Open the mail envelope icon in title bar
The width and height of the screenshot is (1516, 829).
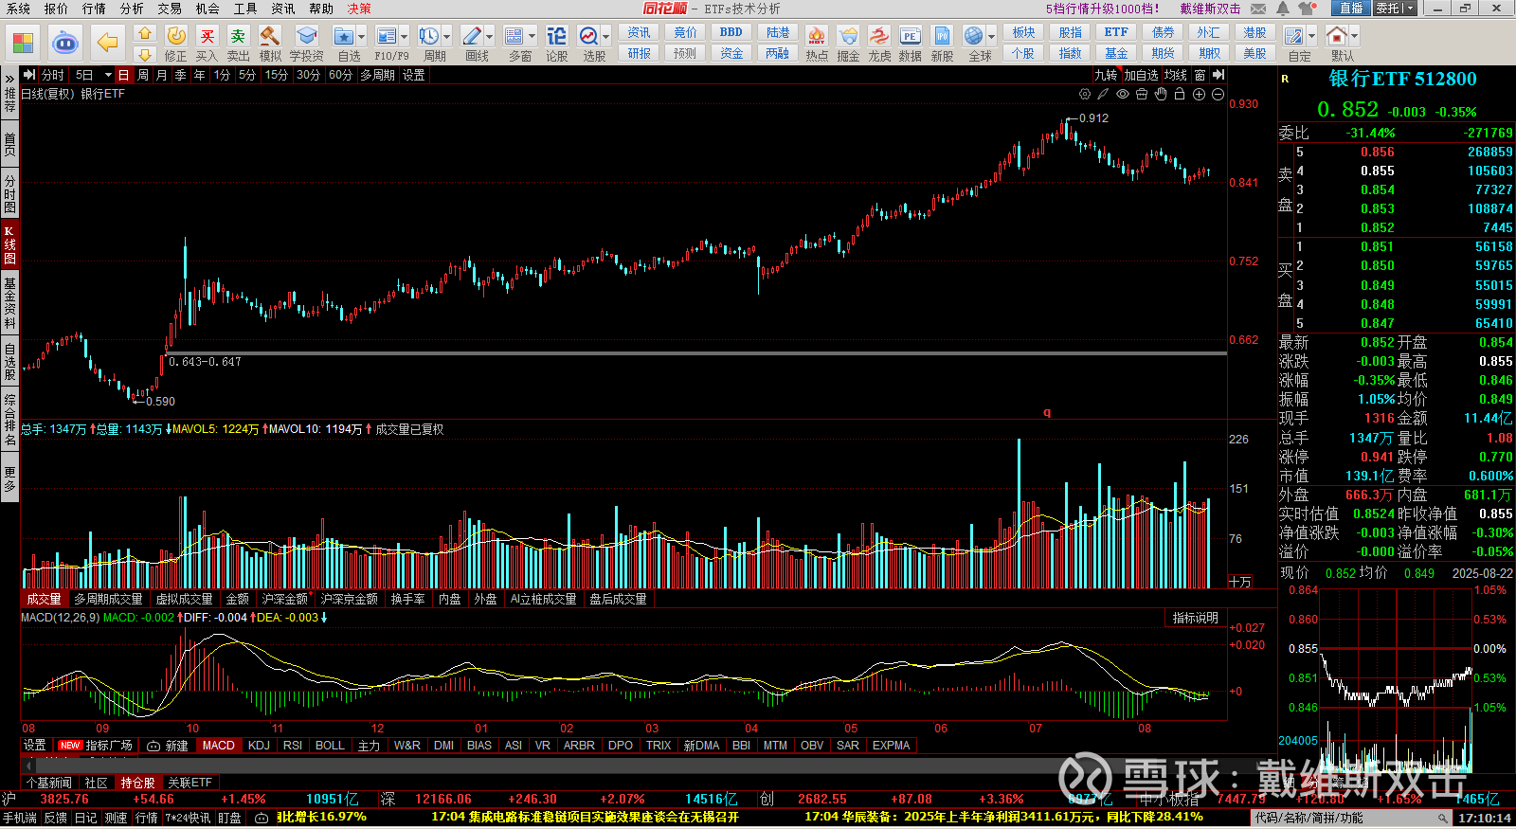pyautogui.click(x=1258, y=9)
